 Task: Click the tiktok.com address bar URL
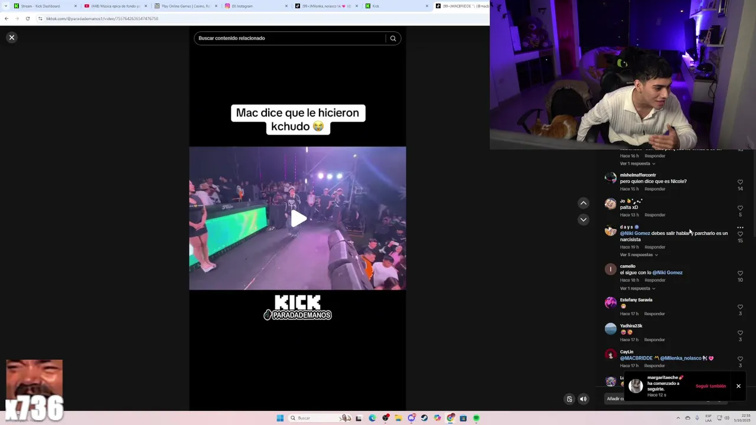click(x=102, y=19)
